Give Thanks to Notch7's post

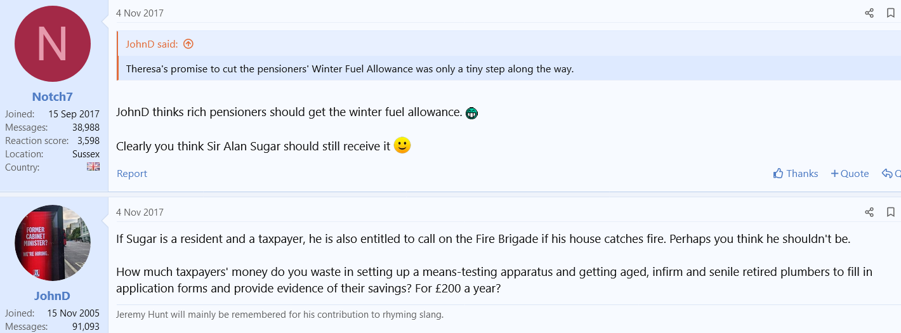(796, 174)
